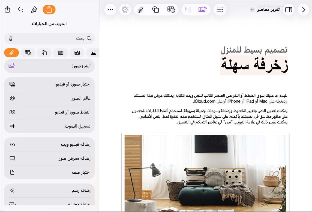
Task: Tap the paperclip attach icon in toolbar
Action: coord(140,10)
